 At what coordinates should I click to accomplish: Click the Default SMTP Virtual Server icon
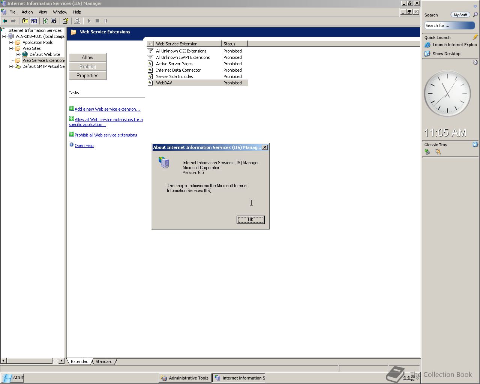click(x=18, y=66)
